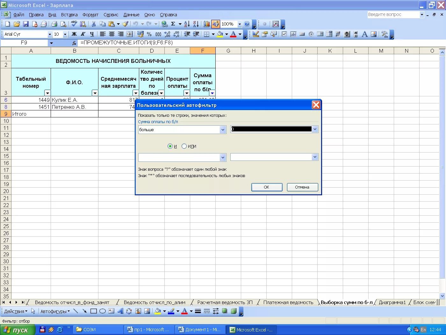Select the 'ИЛИ' radio button
The image size is (446, 335).
tap(184, 146)
